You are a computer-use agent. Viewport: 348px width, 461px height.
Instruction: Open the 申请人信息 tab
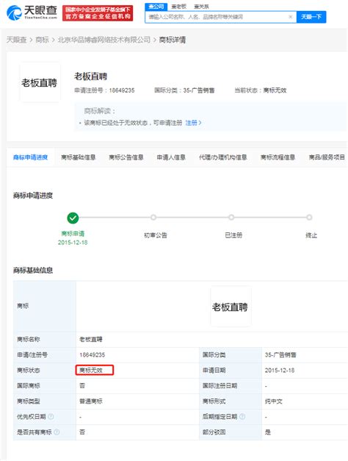click(x=171, y=157)
